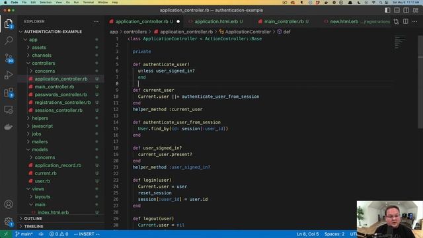Expand the assets folder
This screenshot has width=423, height=238.
(x=39, y=48)
